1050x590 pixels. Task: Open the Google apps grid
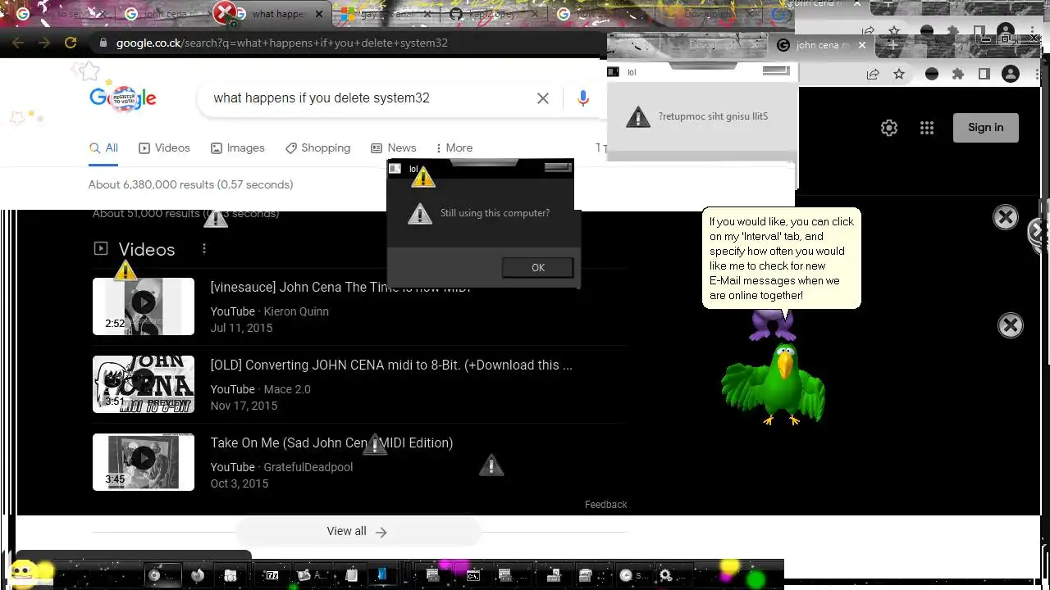click(x=927, y=128)
